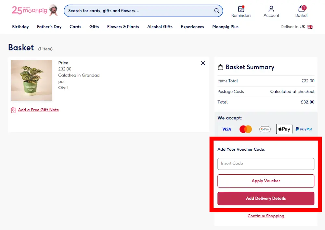The height and width of the screenshot is (230, 325).
Task: Click the Mastercard payment icon
Action: [x=245, y=129]
